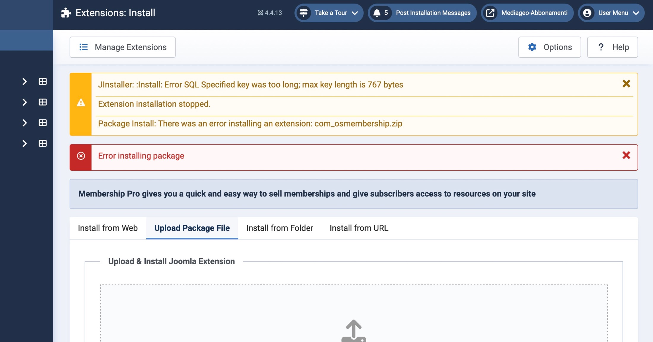The width and height of the screenshot is (653, 342).
Task: Dismiss the yellow SQL key warning alert
Action: coord(626,84)
